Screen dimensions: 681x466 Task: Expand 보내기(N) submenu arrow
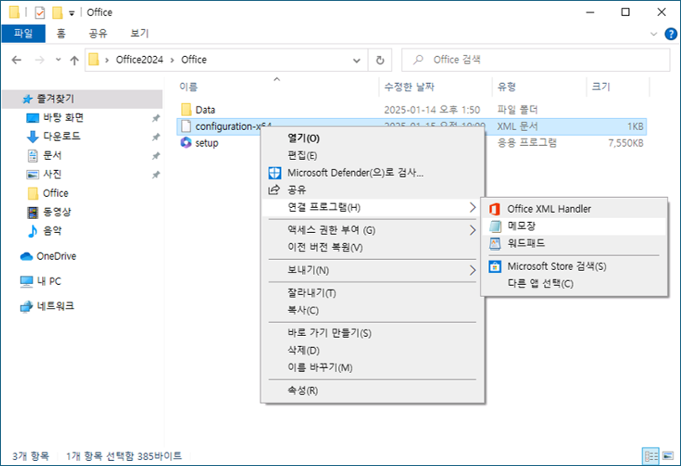coord(472,271)
